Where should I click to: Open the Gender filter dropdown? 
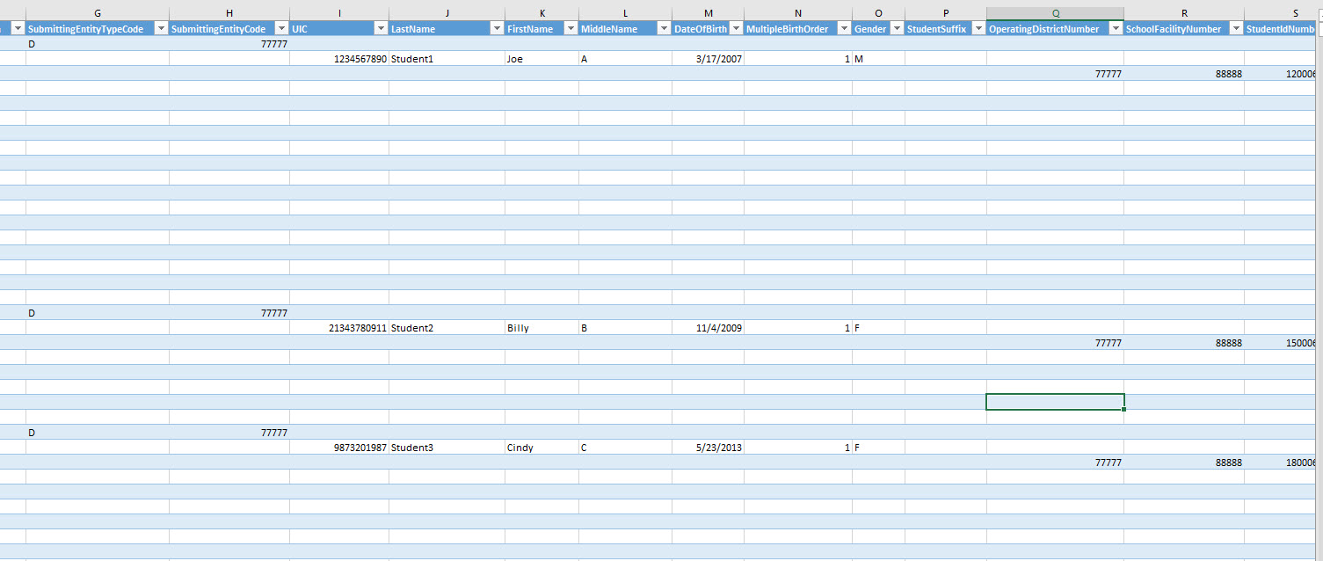(897, 29)
